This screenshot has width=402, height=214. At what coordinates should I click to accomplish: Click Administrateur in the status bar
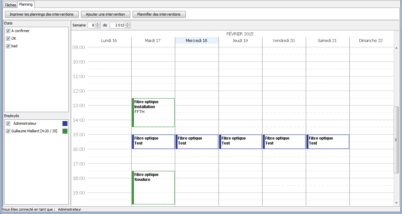pyautogui.click(x=69, y=209)
